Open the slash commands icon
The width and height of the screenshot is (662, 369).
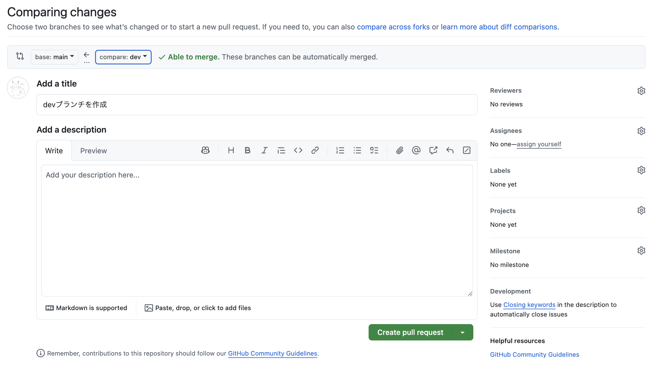pos(467,150)
